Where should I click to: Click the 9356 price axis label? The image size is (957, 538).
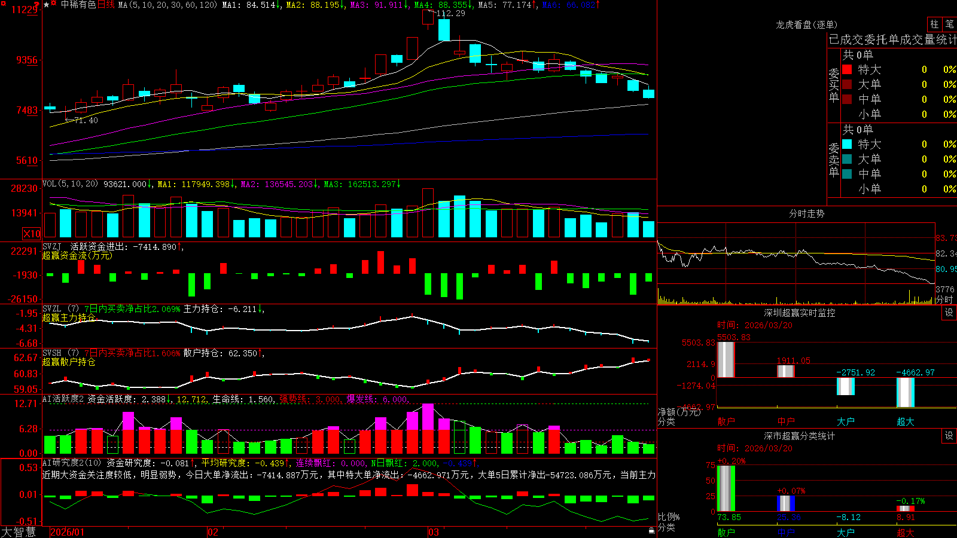tap(26, 60)
